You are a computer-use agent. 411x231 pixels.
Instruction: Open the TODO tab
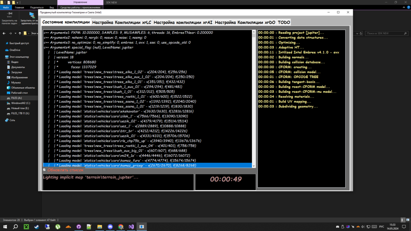click(x=284, y=22)
